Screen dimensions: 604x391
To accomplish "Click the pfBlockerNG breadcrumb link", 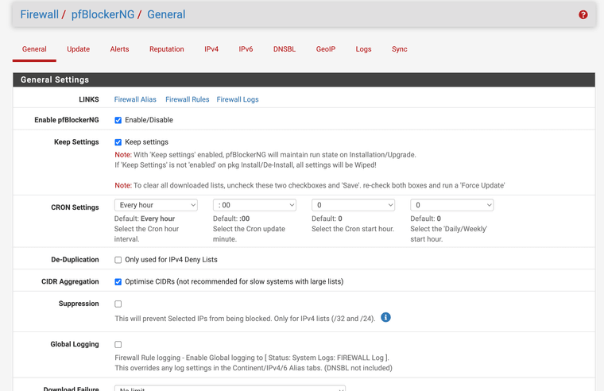I will point(103,14).
